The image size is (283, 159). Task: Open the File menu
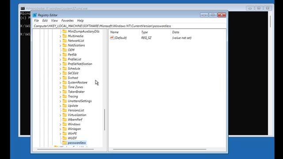pos(36,21)
